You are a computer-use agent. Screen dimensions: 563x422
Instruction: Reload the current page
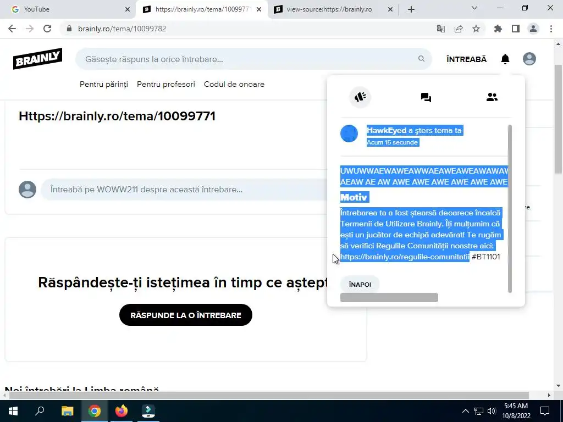coord(47,29)
